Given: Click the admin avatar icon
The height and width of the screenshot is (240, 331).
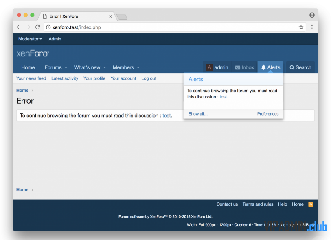Looking at the screenshot, I should pyautogui.click(x=209, y=67).
